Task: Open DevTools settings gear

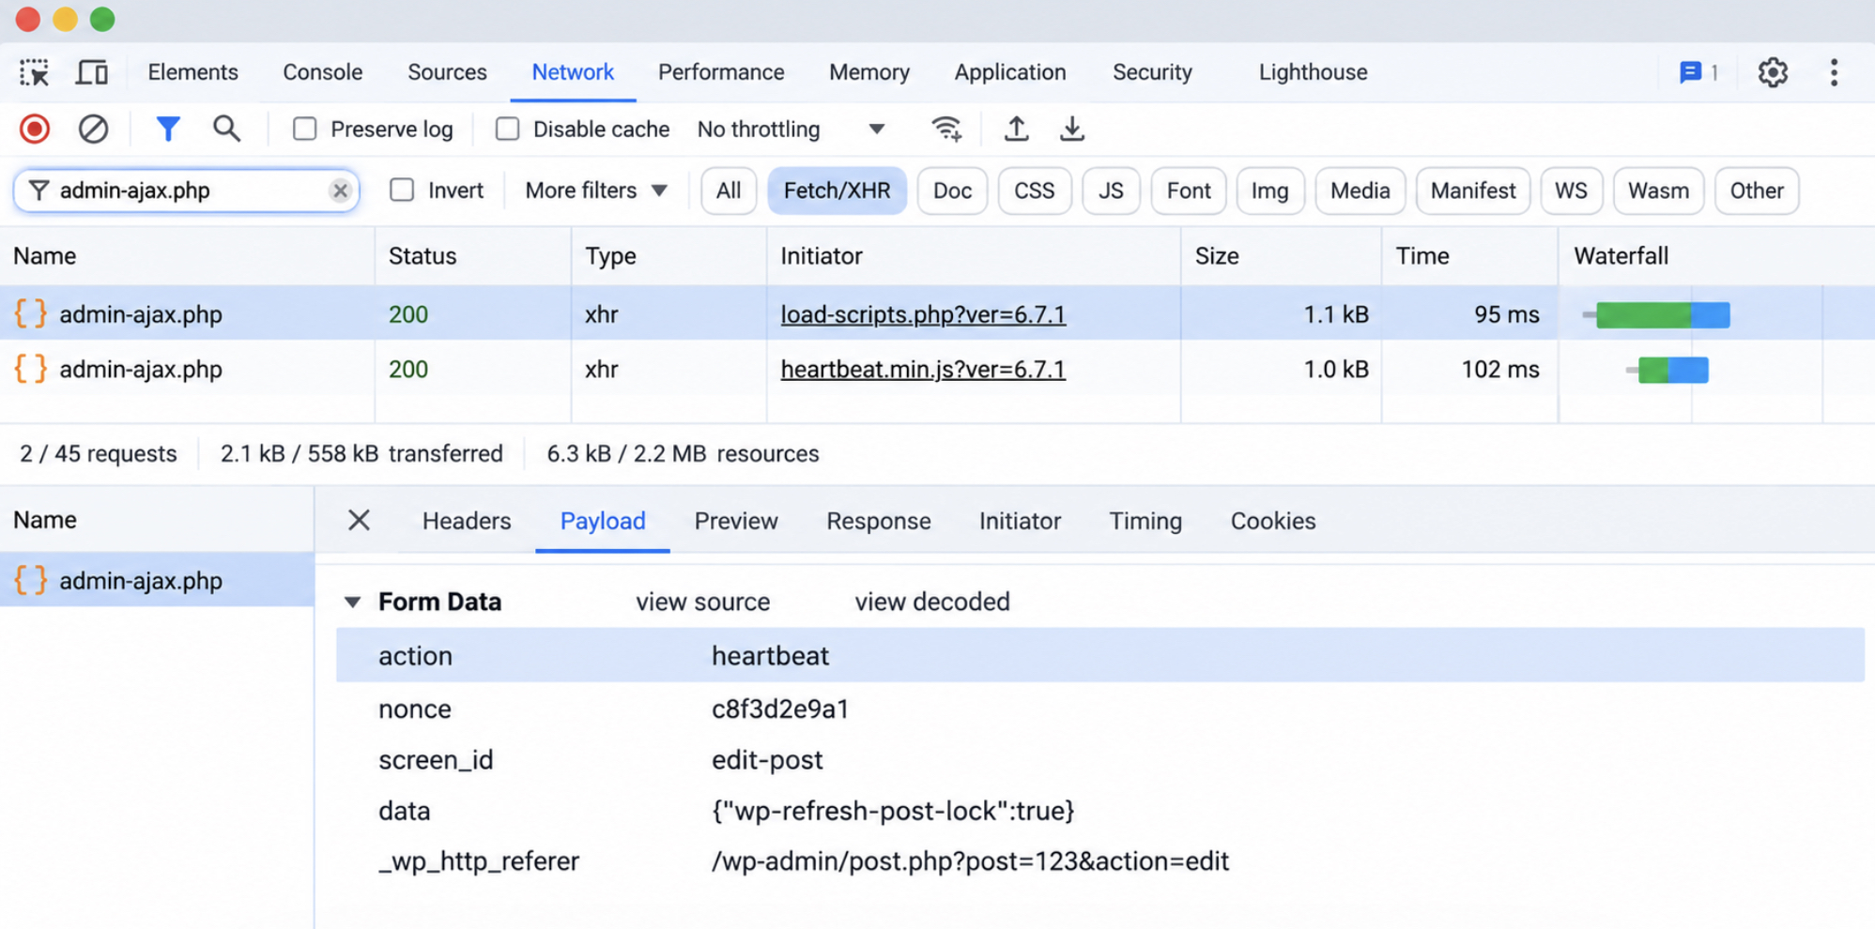Action: click(1773, 72)
